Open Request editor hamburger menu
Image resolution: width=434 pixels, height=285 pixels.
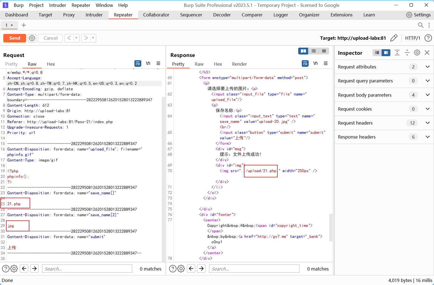[x=158, y=63]
